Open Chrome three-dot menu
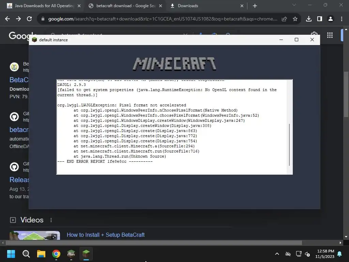The width and height of the screenshot is (349, 262). click(342, 19)
